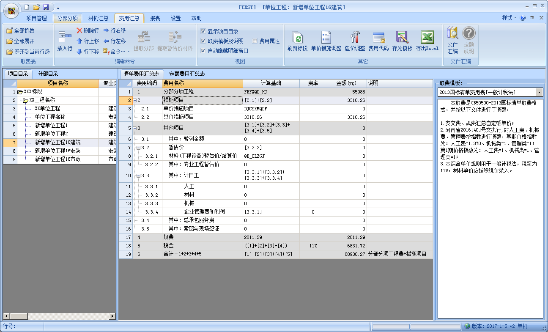
Task: Move row down with 行下移
Action: pyautogui.click(x=88, y=52)
